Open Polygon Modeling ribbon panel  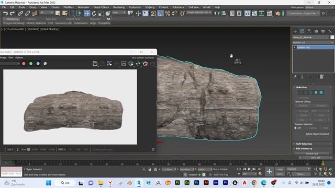point(14,23)
